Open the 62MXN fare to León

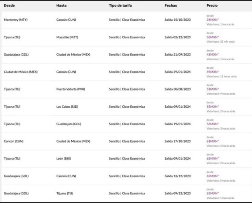[x=211, y=158]
